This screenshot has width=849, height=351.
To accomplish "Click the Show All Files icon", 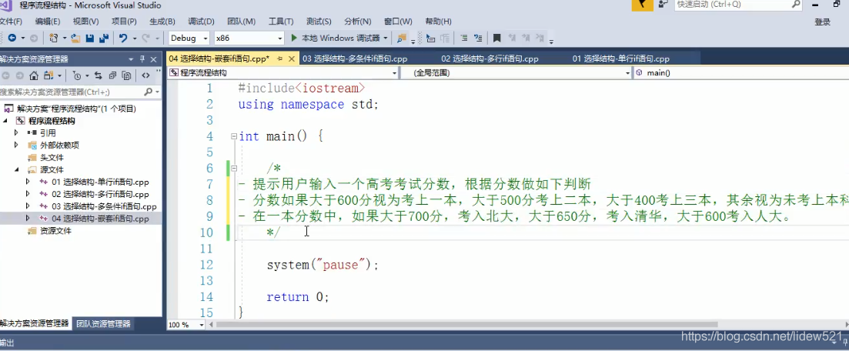I will 126,75.
